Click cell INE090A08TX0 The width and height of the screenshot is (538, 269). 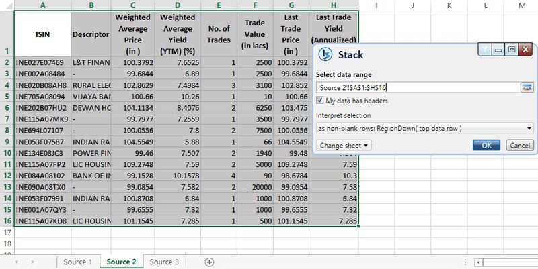click(43, 187)
